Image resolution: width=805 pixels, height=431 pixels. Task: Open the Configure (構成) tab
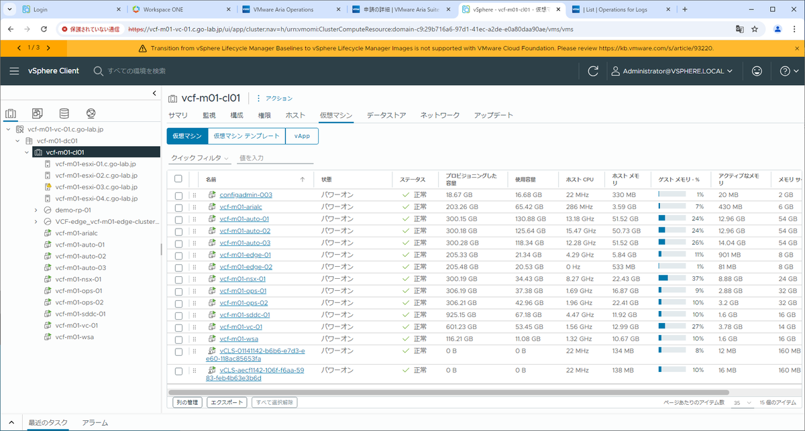pyautogui.click(x=237, y=115)
